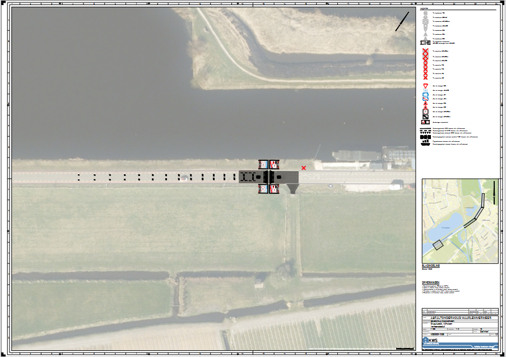The image size is (506, 357).
Task: Click the funnel-shaped dark patch below the road
Action: 293,188
